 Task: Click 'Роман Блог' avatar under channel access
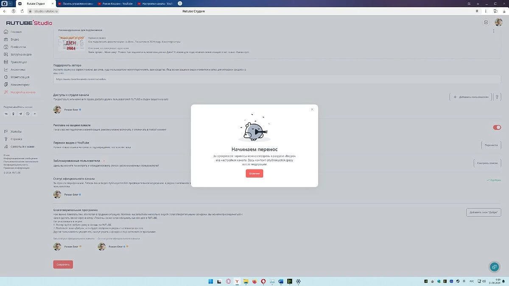57,110
